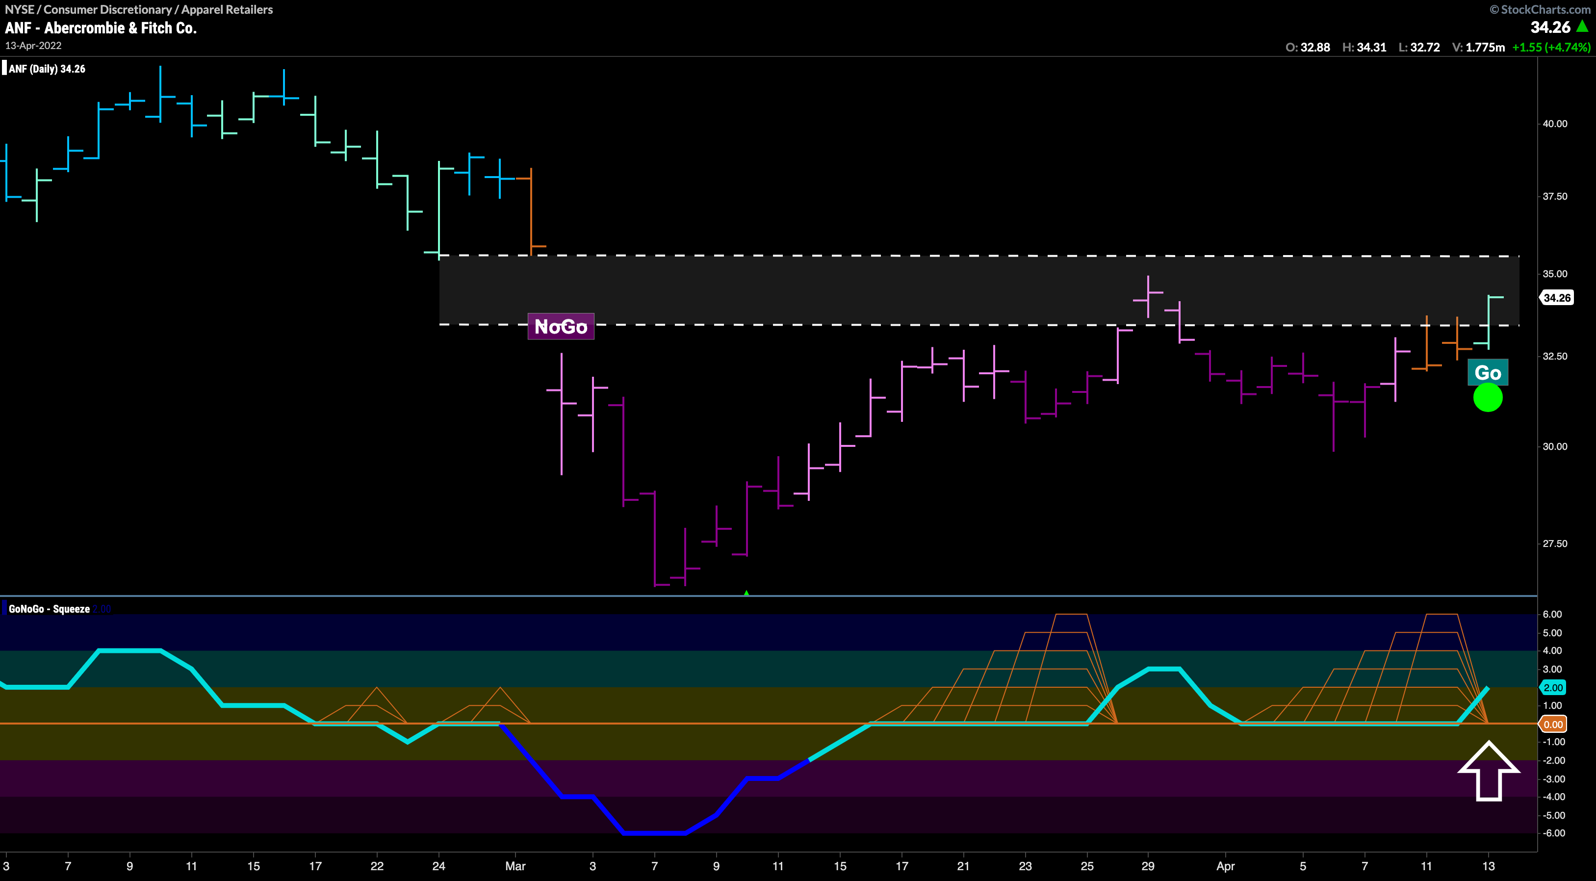
Task: Click the pink price bar peaking on 29 March
Action: [1148, 297]
